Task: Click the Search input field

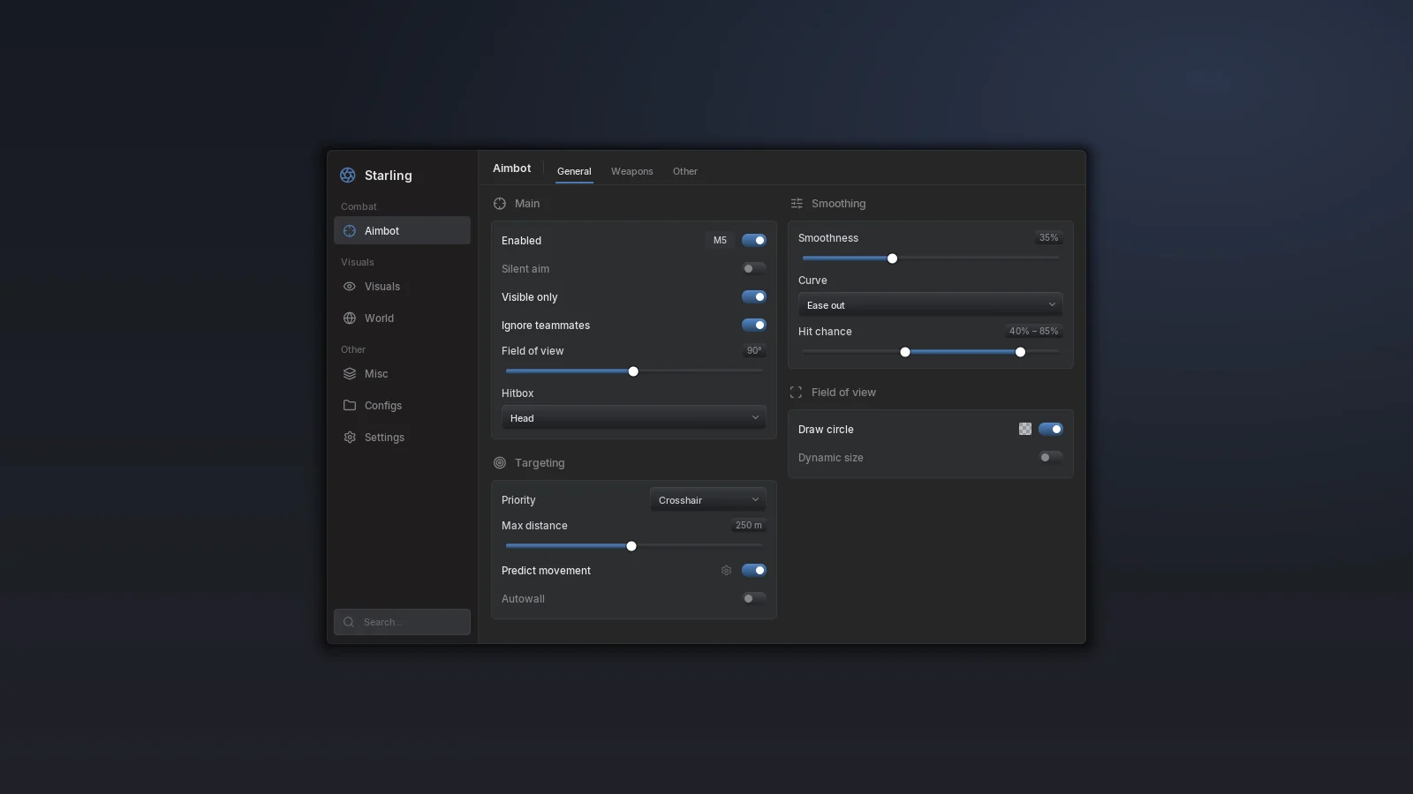Action: pos(402,622)
